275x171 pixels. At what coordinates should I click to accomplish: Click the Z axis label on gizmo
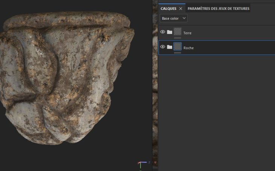pos(149,162)
